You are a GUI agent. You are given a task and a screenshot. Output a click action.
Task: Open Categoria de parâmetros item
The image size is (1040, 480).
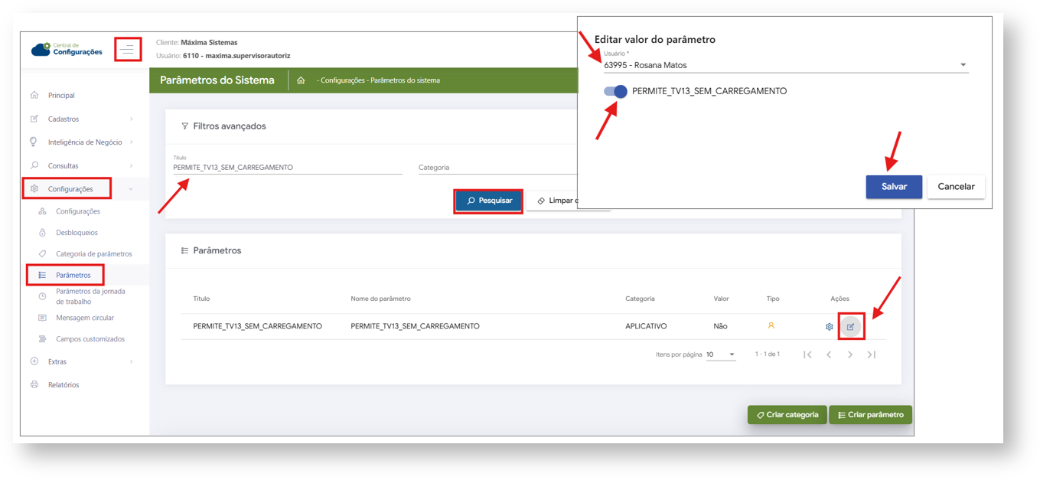93,254
